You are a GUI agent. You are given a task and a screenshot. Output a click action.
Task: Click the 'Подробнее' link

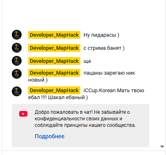(49, 136)
